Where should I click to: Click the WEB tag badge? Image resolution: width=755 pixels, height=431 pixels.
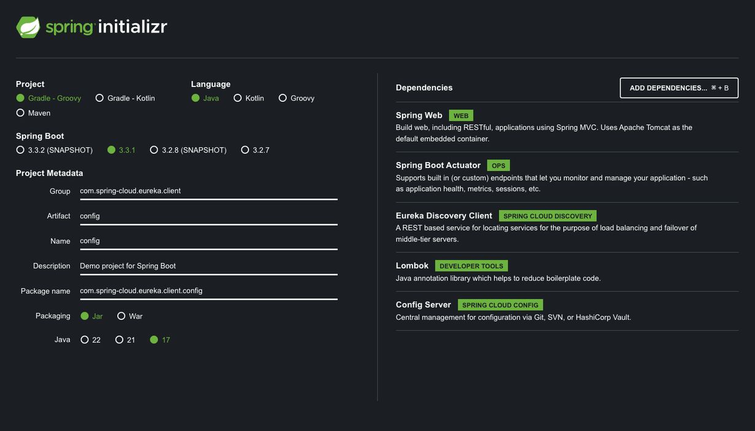[461, 115]
